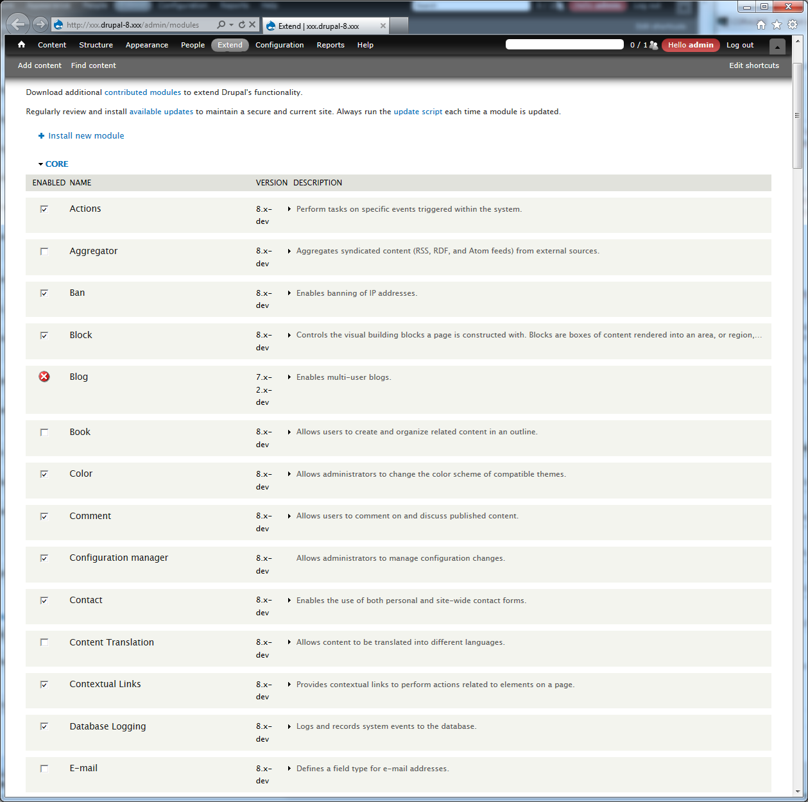
Task: Click the users count icon in toolbar
Action: (653, 45)
